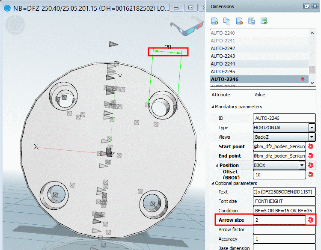Minimize the 3D view window
The image size is (321, 250).
pyautogui.click(x=176, y=8)
